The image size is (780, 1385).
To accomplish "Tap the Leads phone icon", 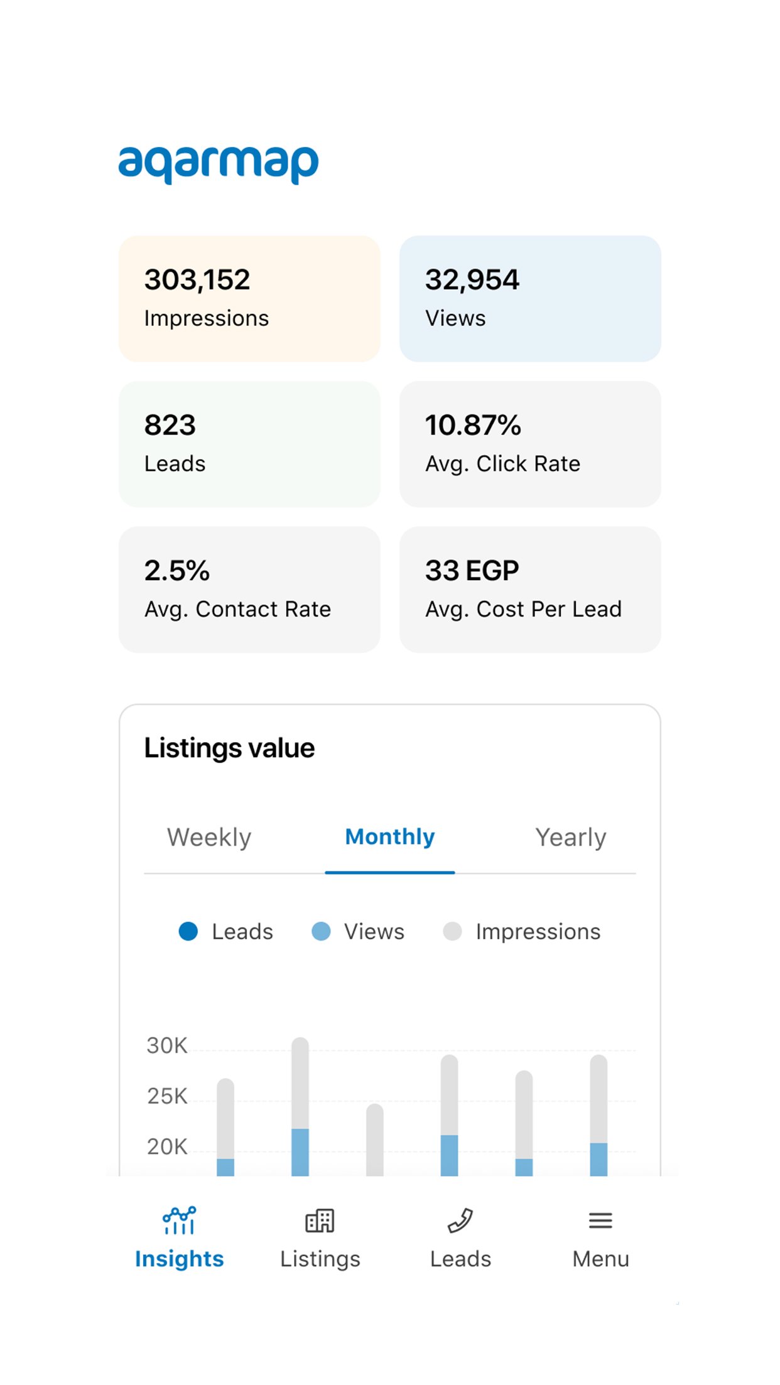I will (460, 1221).
